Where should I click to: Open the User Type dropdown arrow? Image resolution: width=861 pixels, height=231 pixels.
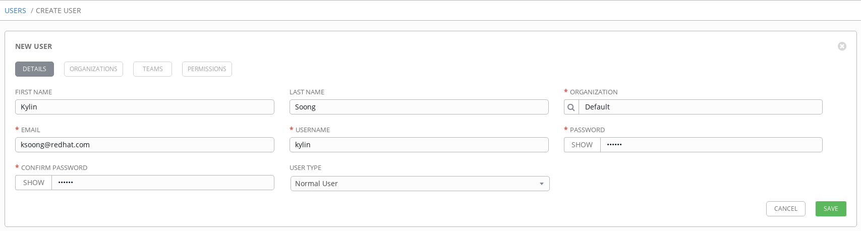(x=542, y=184)
